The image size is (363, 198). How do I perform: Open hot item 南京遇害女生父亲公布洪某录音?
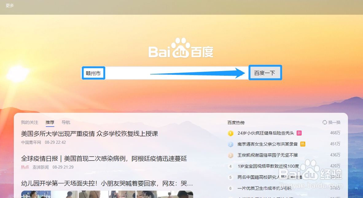tap(267, 144)
